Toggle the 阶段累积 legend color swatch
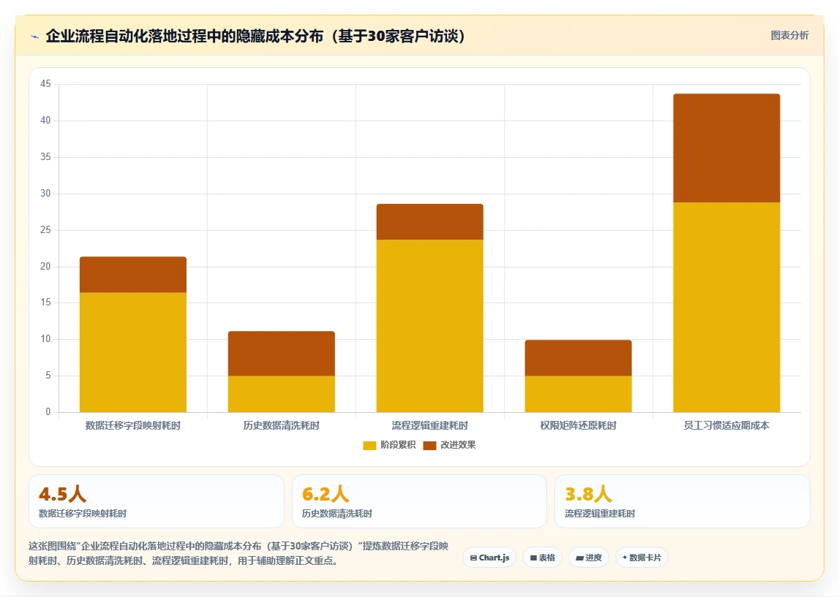839x597 pixels. click(369, 445)
